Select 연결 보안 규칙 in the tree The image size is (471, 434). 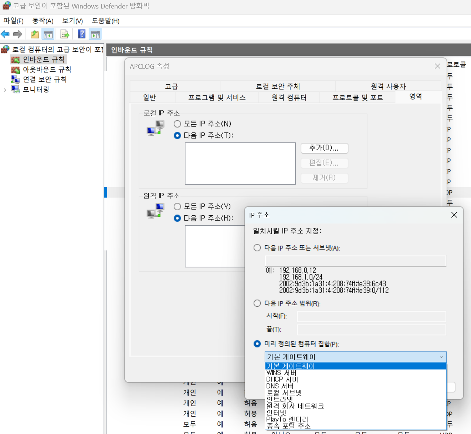point(45,80)
